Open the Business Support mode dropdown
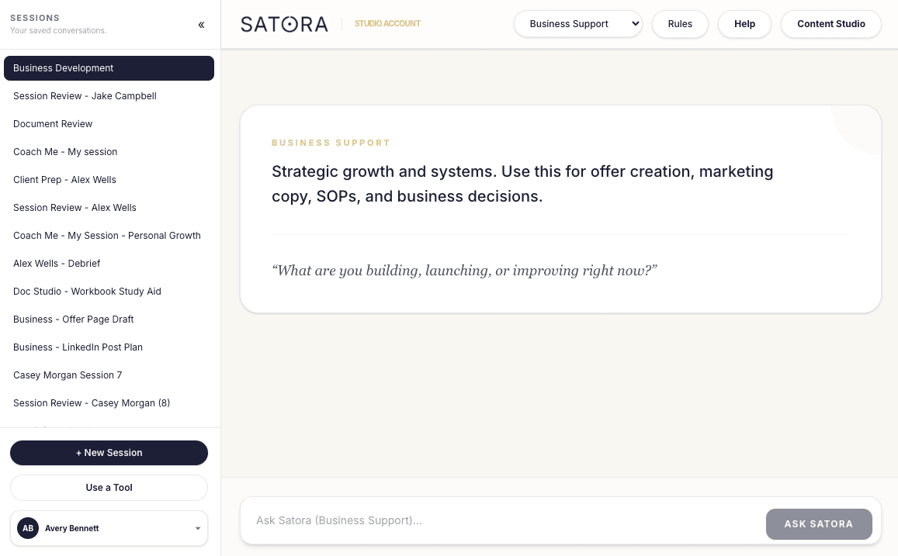 [577, 24]
